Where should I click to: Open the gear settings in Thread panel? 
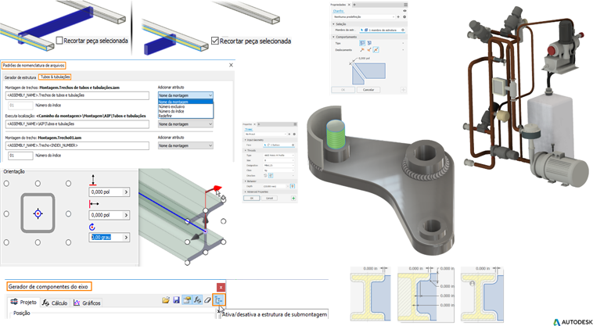coord(294,134)
